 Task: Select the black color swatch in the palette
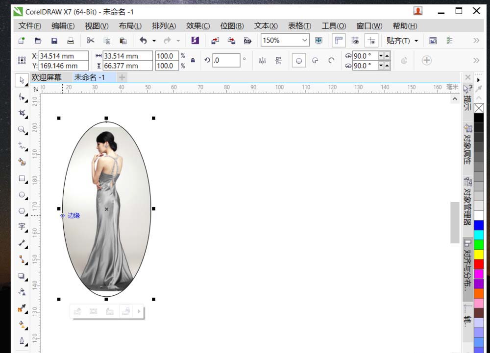pyautogui.click(x=479, y=117)
